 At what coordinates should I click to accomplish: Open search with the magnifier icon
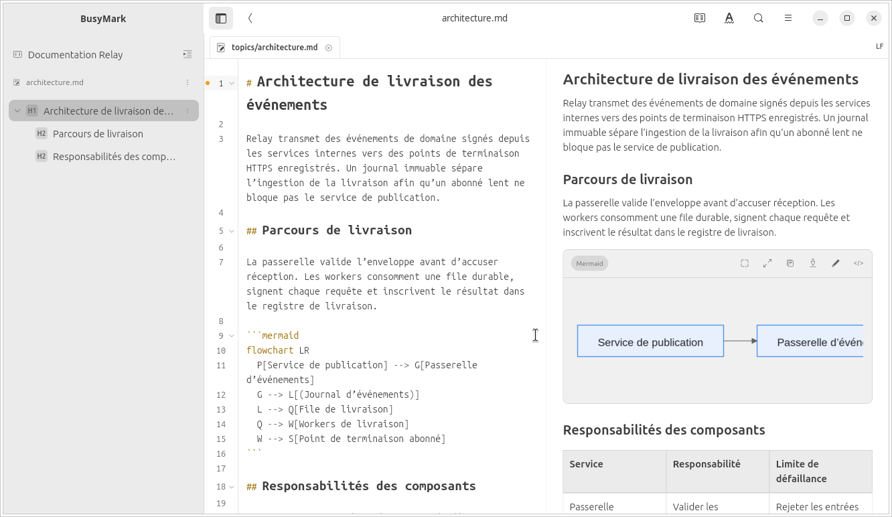click(759, 18)
